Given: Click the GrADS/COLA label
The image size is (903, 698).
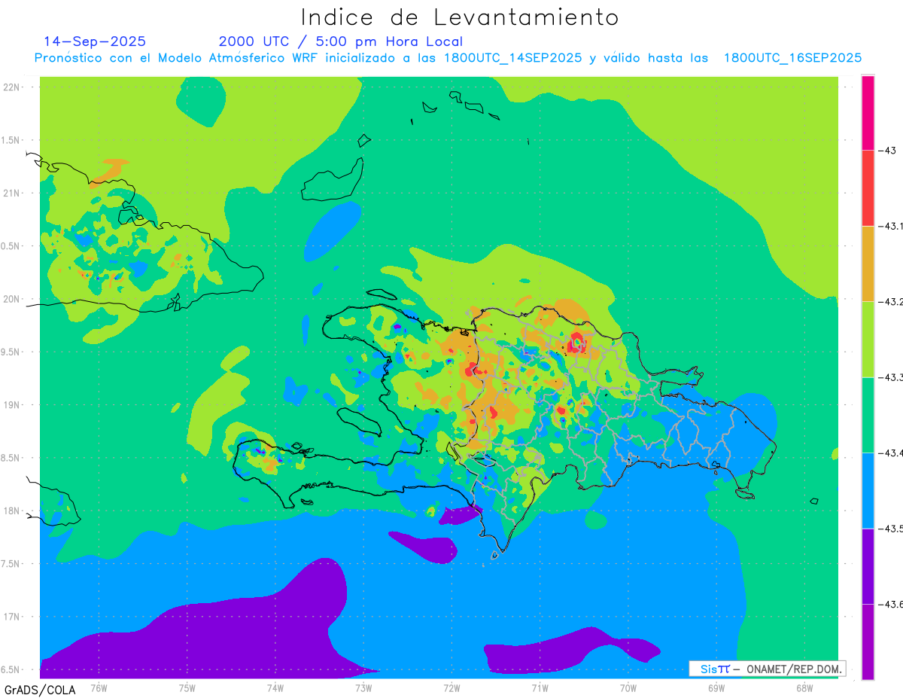Looking at the screenshot, I should click(x=34, y=690).
